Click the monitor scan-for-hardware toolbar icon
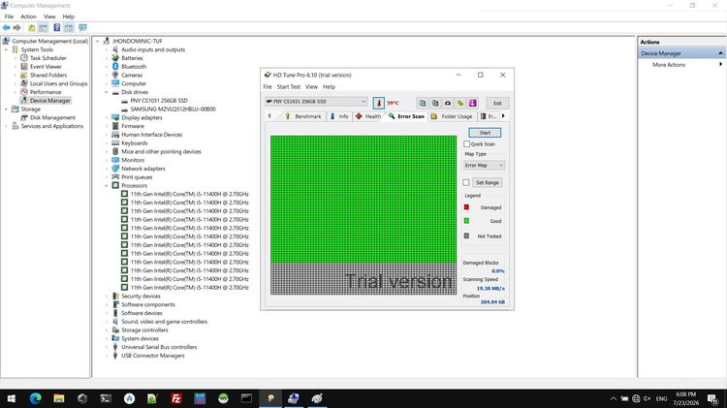This screenshot has width=727, height=408. click(82, 28)
